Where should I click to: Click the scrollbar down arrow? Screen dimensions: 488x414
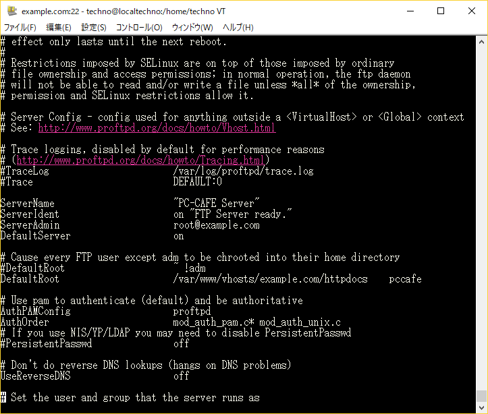[x=481, y=407]
